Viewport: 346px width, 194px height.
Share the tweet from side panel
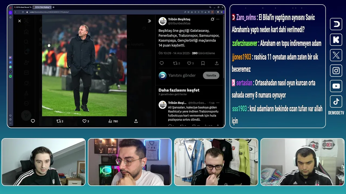(x=217, y=63)
